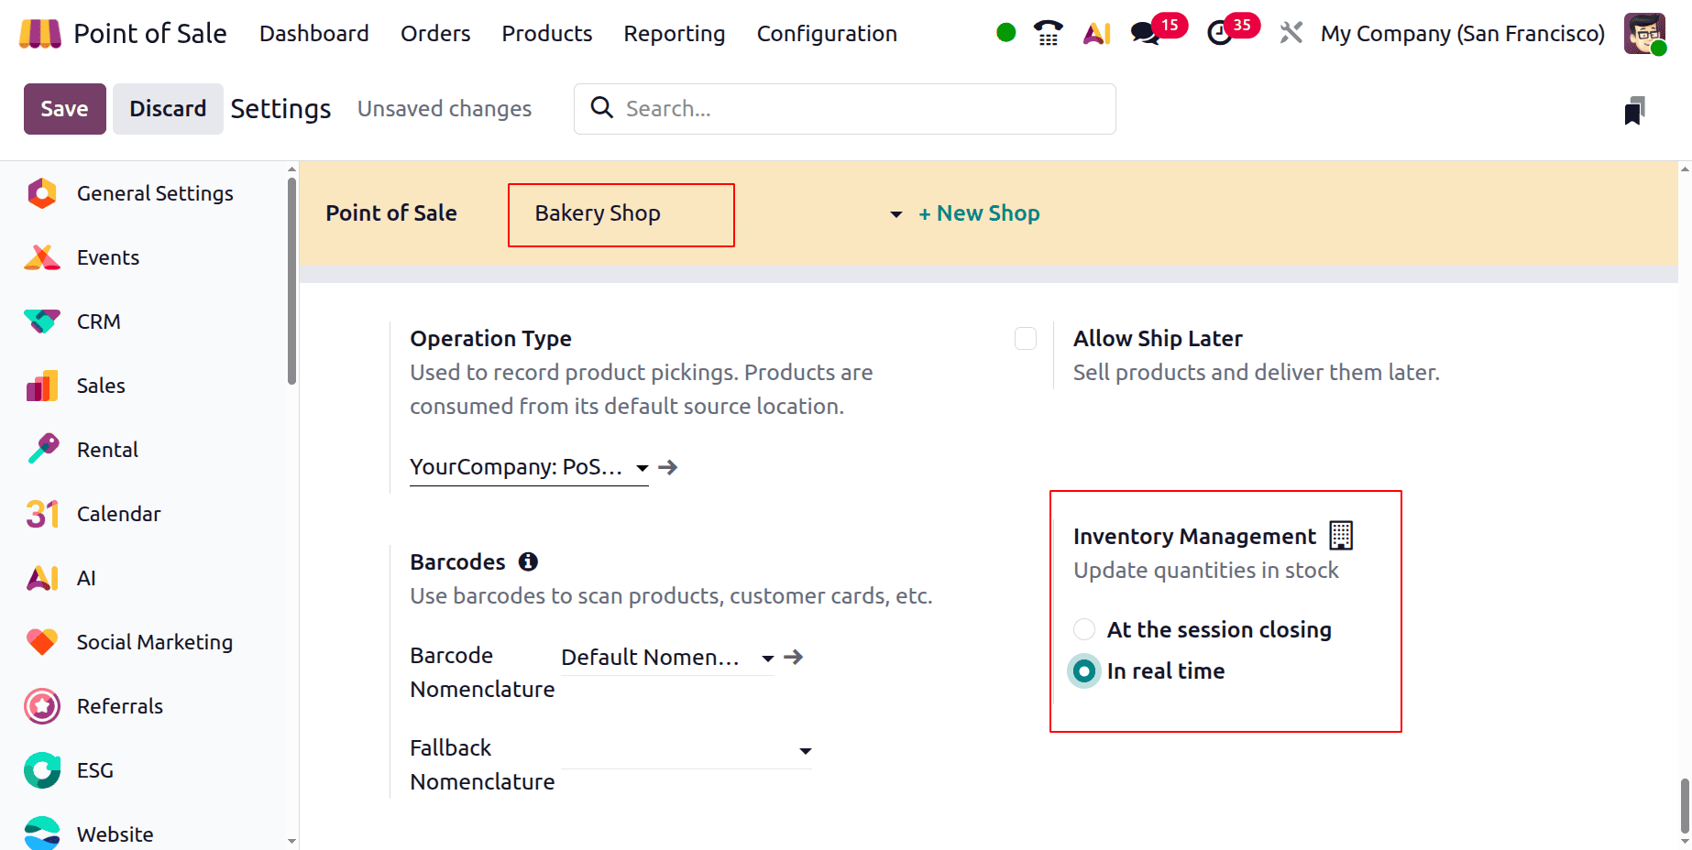This screenshot has height=850, width=1692.
Task: Click the bookmark icon near search bar
Action: 1634,111
